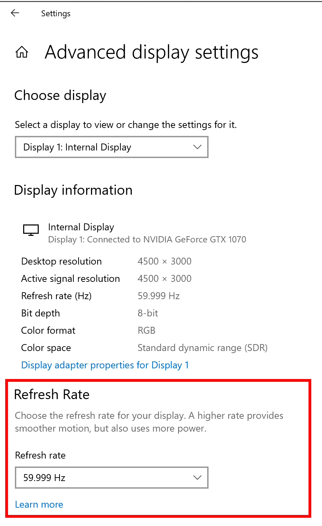This screenshot has width=322, height=526.
Task: Click the Learn more link
Action: click(39, 505)
